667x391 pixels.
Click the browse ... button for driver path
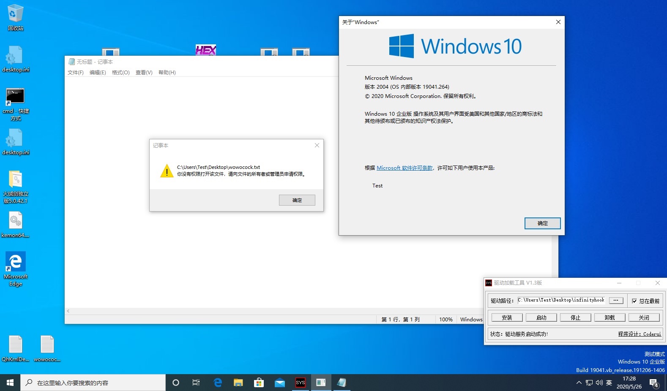coord(616,300)
